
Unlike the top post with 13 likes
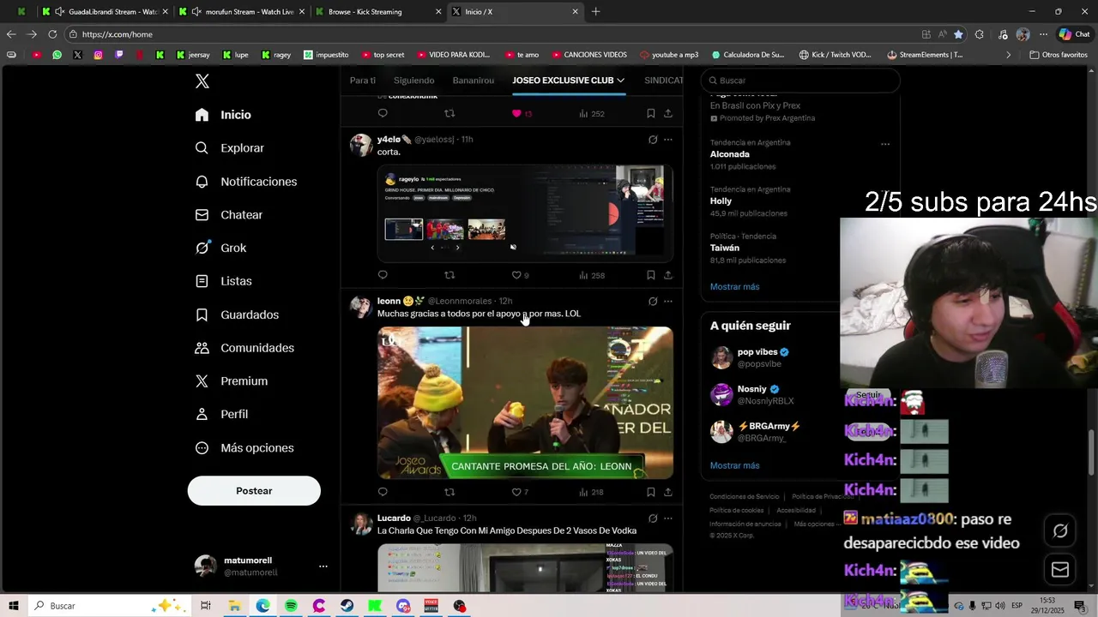click(522, 113)
